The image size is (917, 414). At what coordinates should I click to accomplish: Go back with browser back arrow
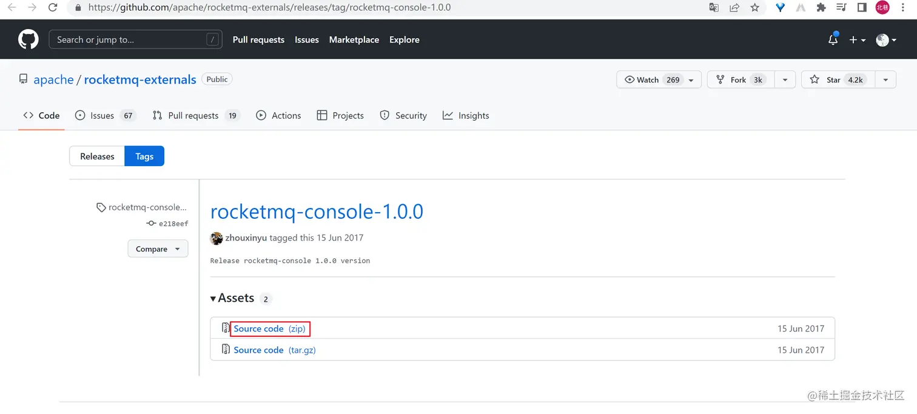point(12,8)
